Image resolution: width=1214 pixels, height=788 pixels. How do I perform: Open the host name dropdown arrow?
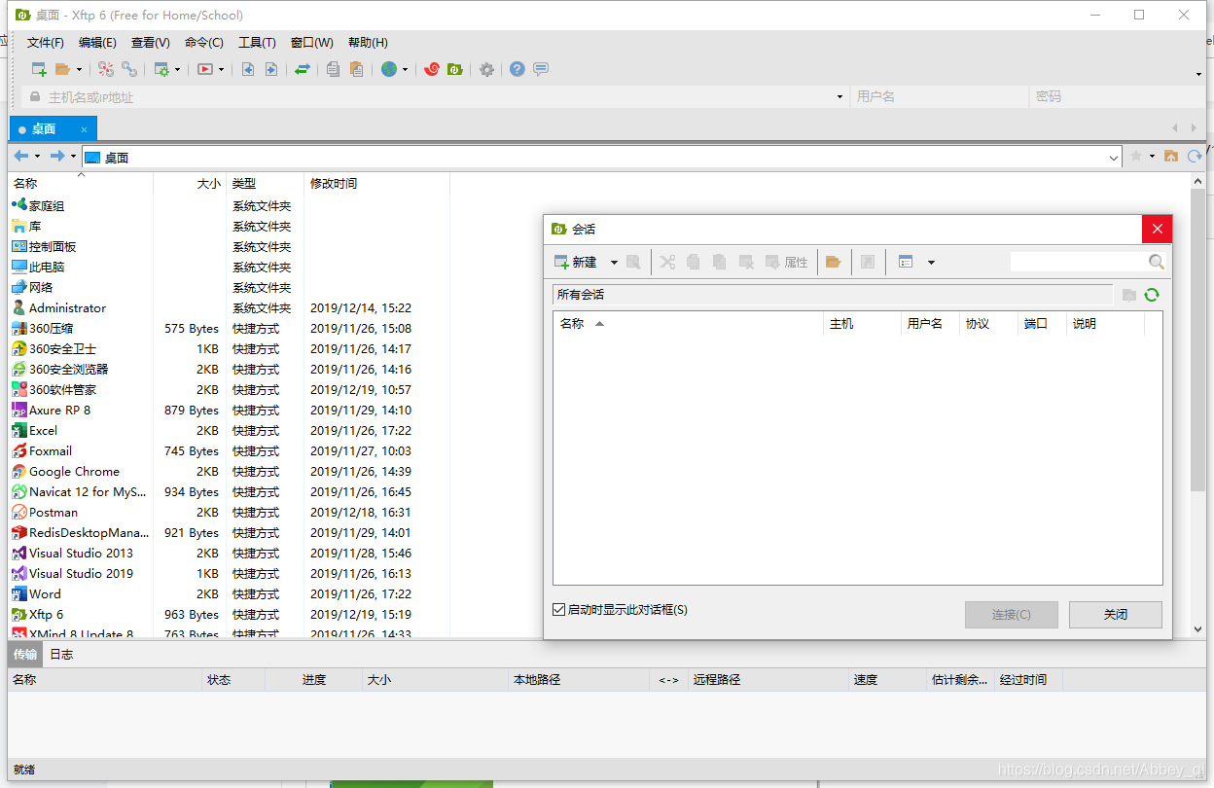click(x=840, y=97)
